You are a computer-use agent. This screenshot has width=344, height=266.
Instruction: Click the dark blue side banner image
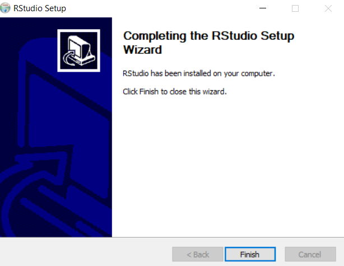[56, 127]
